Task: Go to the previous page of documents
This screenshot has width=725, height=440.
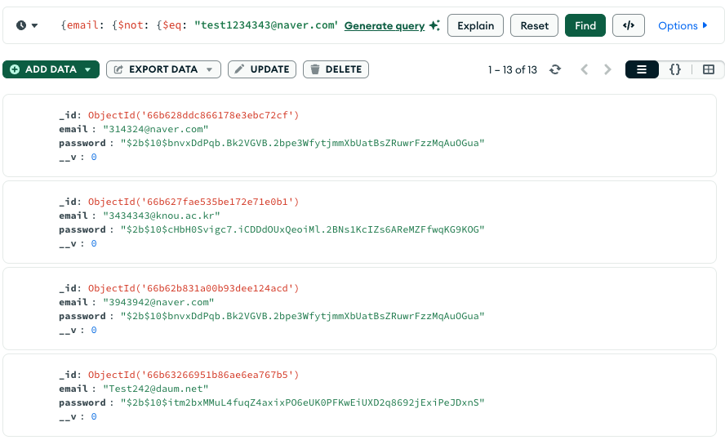Action: pyautogui.click(x=585, y=69)
